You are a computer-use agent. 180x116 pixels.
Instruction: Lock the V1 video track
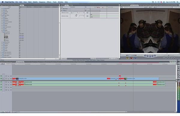coord(9,79)
